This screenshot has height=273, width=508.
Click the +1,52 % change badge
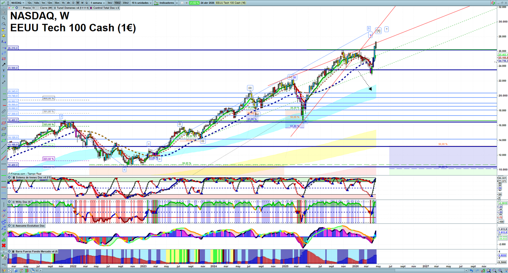194,3
